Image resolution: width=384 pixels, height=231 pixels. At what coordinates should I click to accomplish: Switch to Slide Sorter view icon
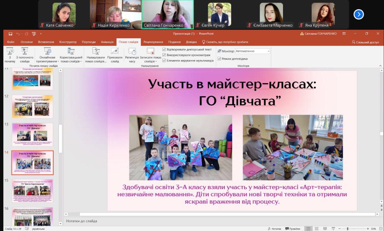316,229
